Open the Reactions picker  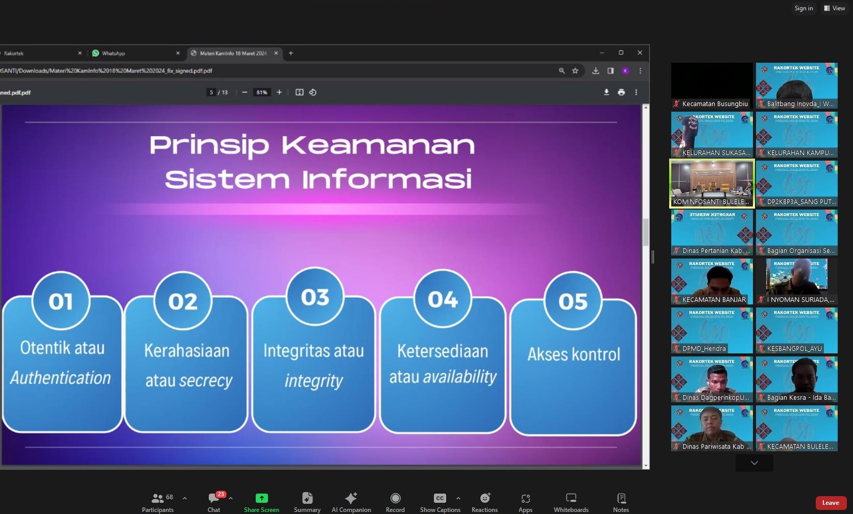coord(484,502)
